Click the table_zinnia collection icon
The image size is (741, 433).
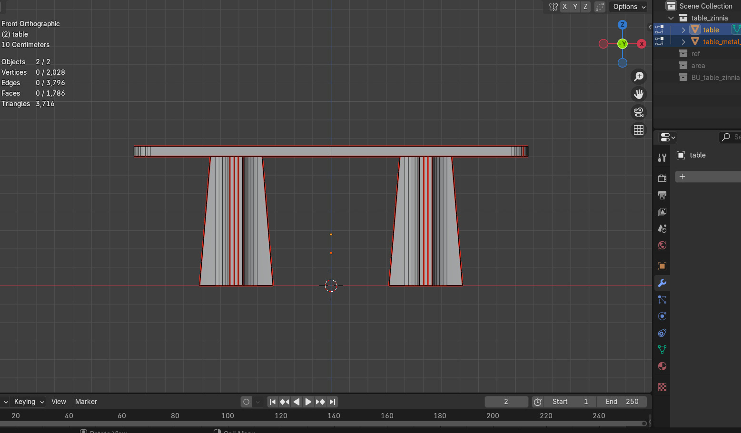click(683, 18)
